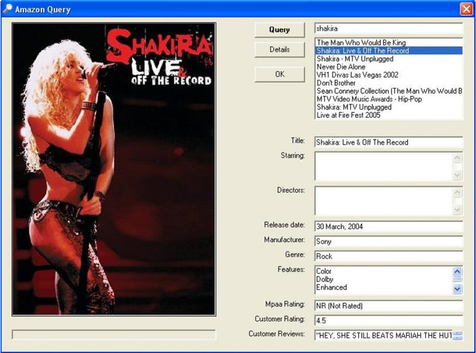Select 'Shakira - MTV Unplugged' with hyphen
476x353 pixels.
point(355,59)
